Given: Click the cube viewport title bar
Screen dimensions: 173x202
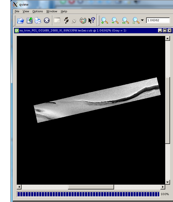Looking at the screenshot, I should click(93, 31).
